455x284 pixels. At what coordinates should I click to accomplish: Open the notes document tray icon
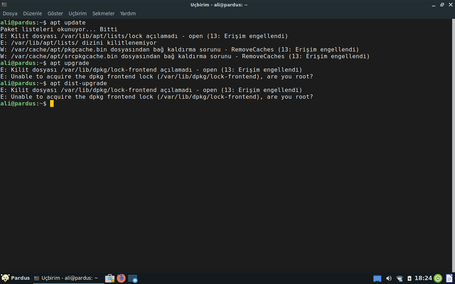point(449,278)
